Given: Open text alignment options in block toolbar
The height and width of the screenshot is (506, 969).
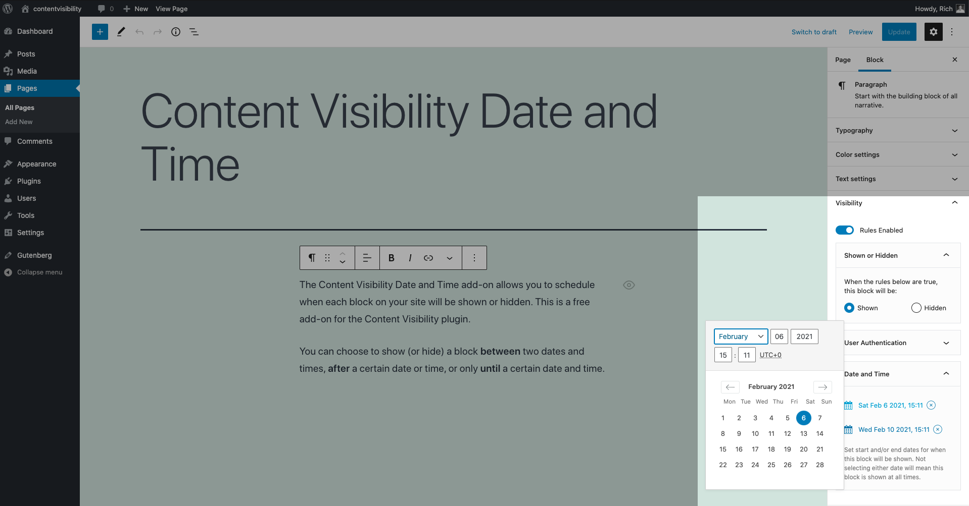Looking at the screenshot, I should pos(367,258).
